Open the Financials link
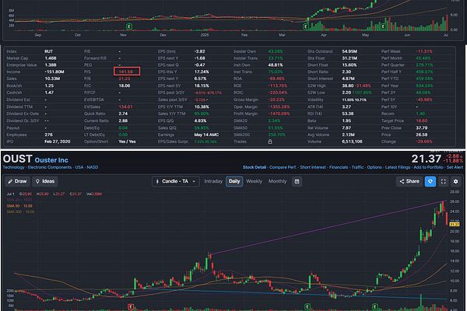The height and width of the screenshot is (311, 467). click(339, 167)
